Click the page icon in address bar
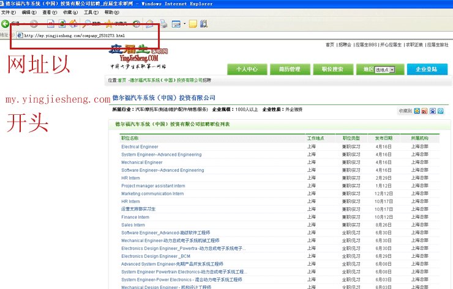Image resolution: width=453 pixels, height=289 pixels. (x=20, y=35)
